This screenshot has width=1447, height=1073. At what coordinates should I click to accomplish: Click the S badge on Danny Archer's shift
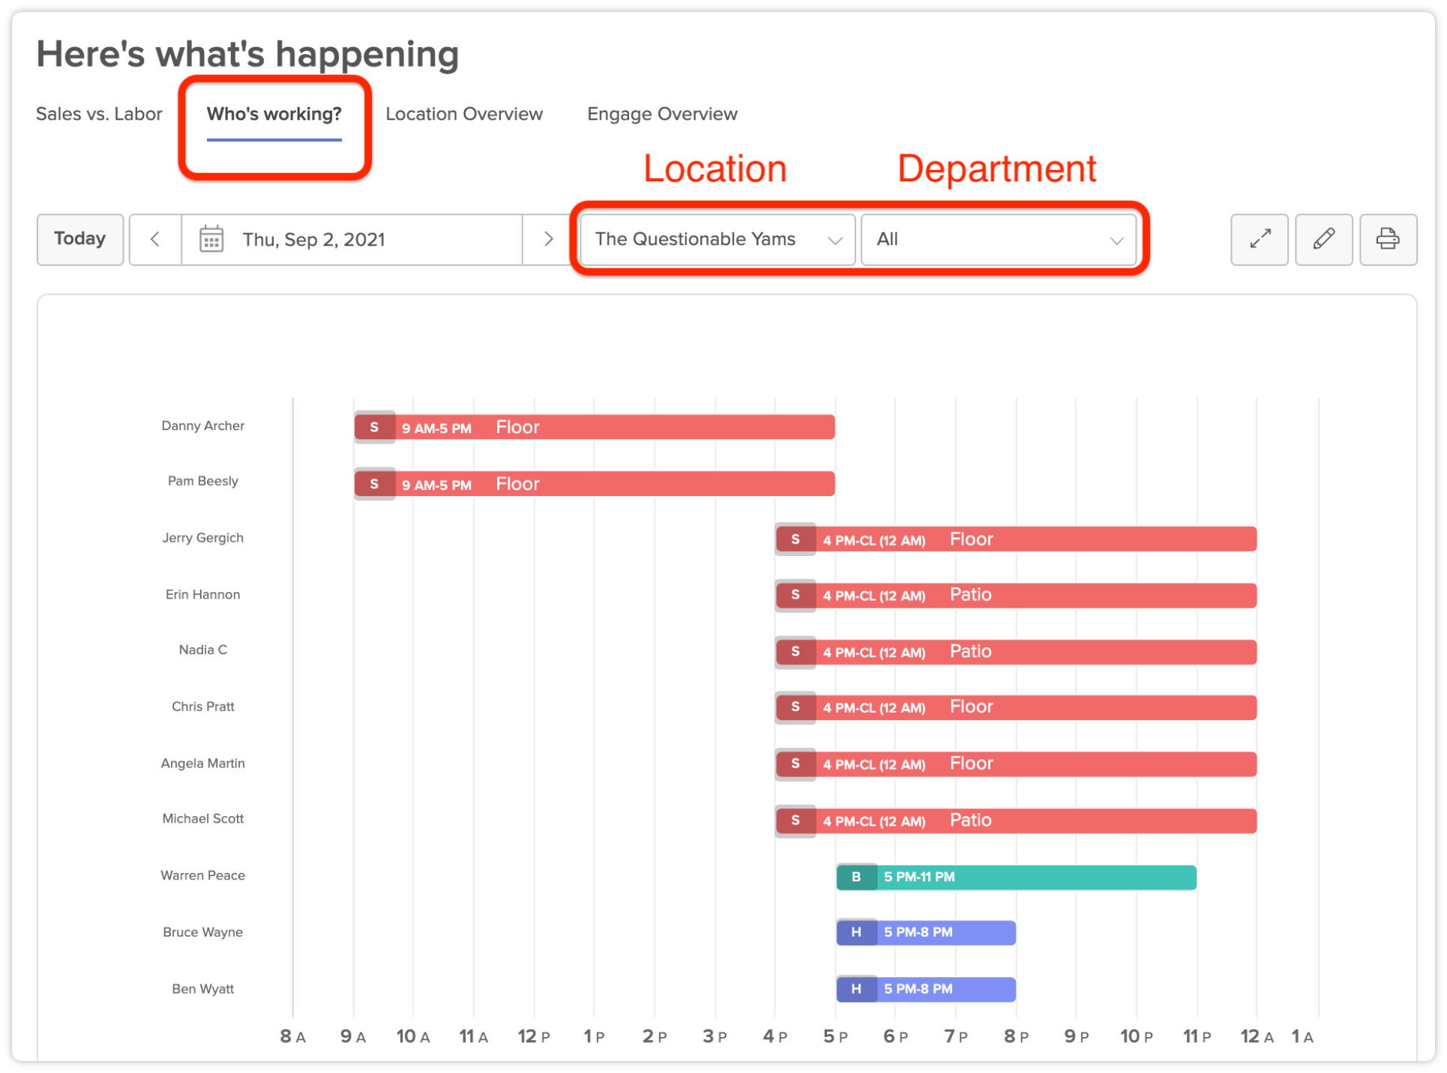pyautogui.click(x=374, y=427)
